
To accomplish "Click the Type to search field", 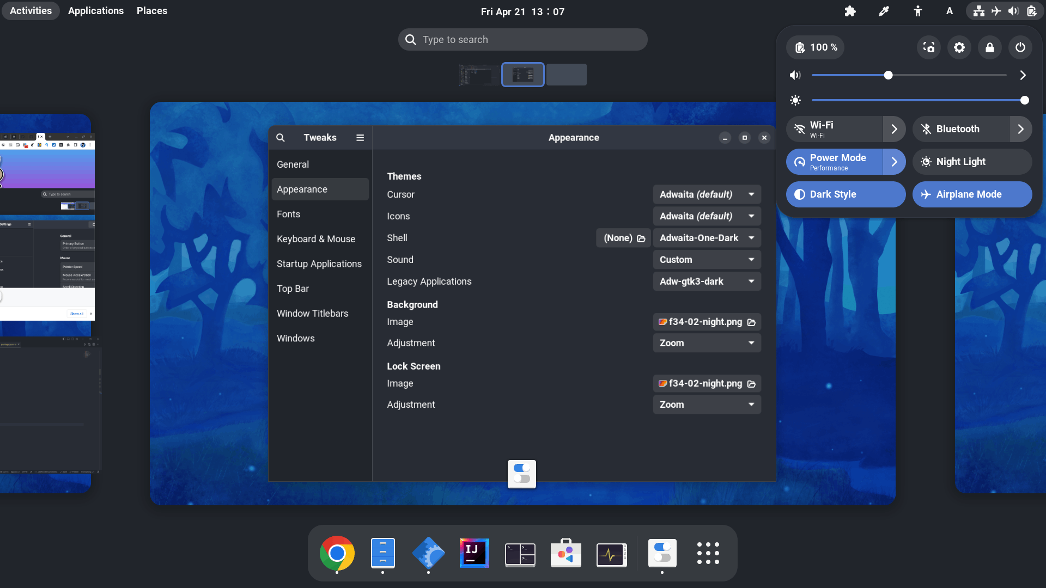I will pyautogui.click(x=522, y=39).
